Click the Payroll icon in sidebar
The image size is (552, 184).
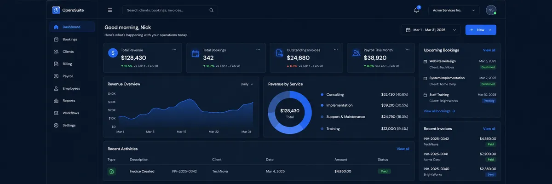[x=56, y=76]
